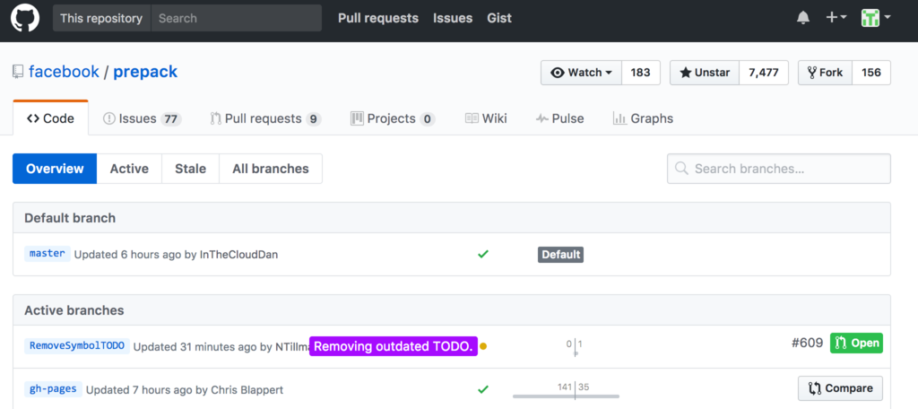View the 7,477 stargazers count
918x409 pixels.
click(x=764, y=73)
